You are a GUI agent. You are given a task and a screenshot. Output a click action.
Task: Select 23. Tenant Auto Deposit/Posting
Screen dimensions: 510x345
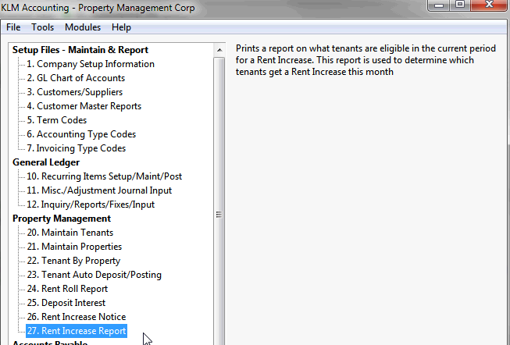coord(94,275)
